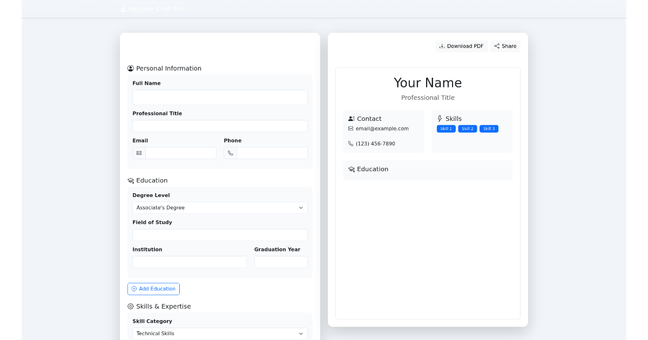Screen dimensions: 648x340
Task: Click the Skills & Expertise gear icon
Action: point(130,306)
